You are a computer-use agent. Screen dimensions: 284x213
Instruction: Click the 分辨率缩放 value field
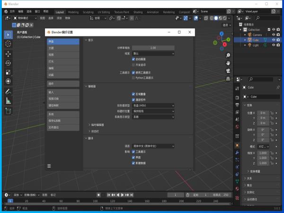153,48
